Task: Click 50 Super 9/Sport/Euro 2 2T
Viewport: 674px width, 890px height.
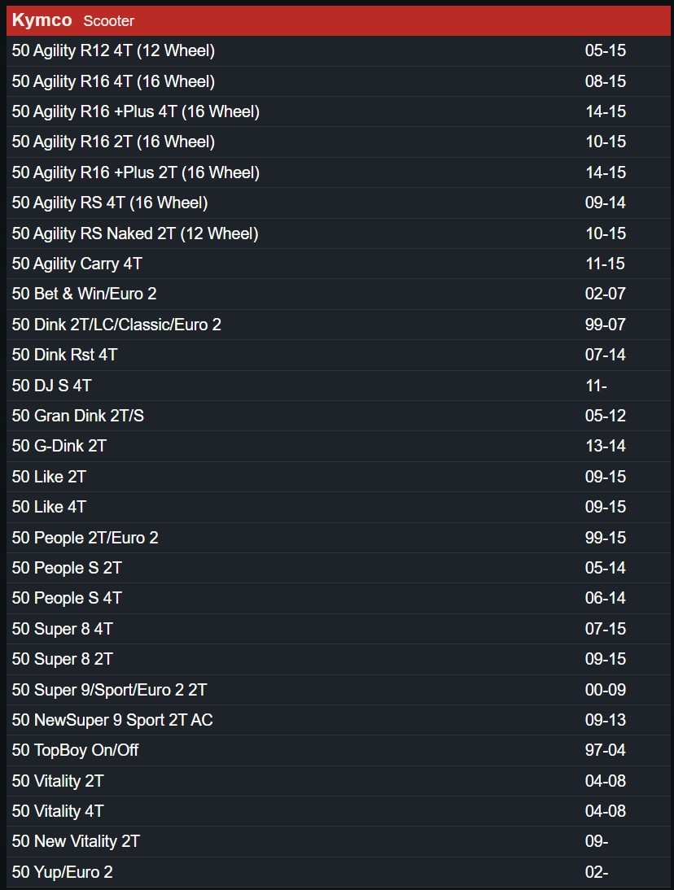Action: click(x=339, y=690)
